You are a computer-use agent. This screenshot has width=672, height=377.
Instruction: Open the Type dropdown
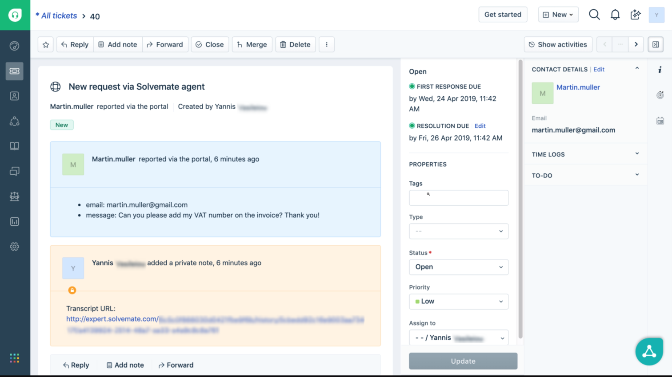pyautogui.click(x=458, y=231)
